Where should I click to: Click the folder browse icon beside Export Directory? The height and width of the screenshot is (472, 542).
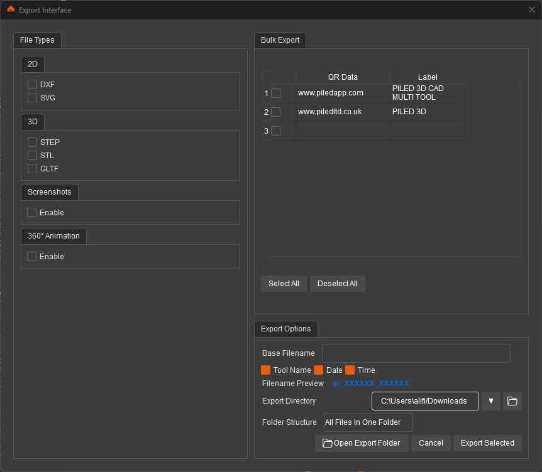[512, 401]
